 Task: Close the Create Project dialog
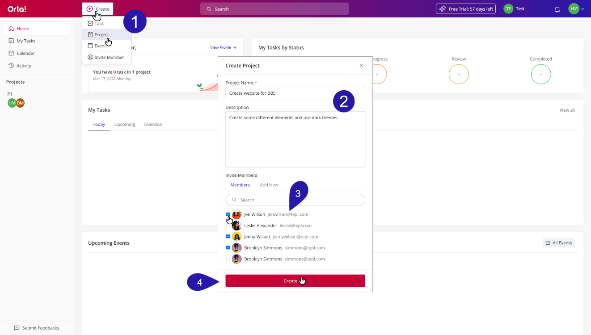click(361, 65)
